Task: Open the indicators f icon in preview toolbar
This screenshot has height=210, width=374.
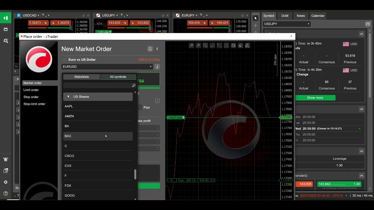Action: tap(233, 45)
